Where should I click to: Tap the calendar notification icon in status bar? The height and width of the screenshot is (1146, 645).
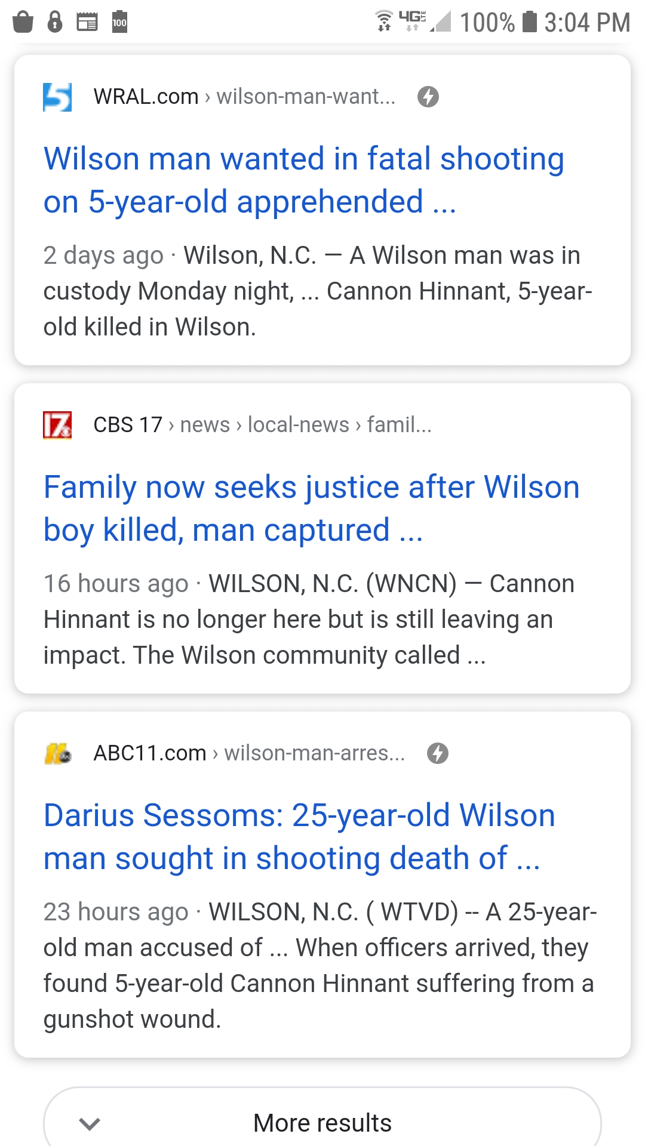tap(87, 22)
